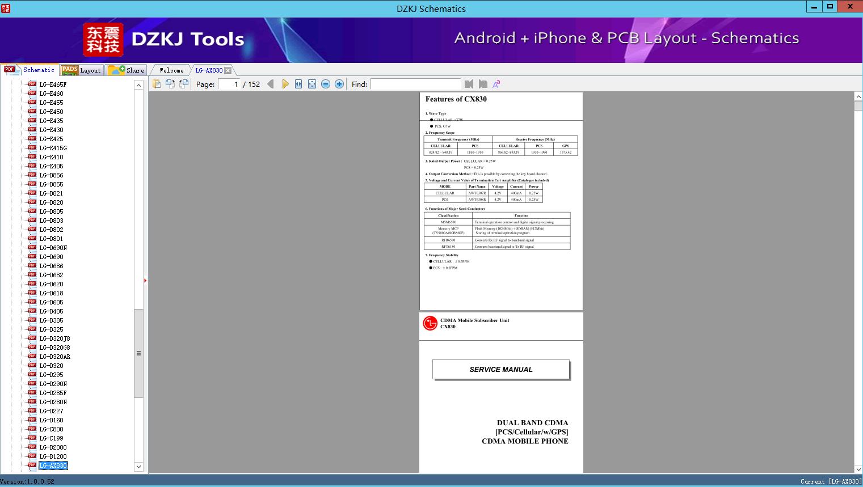Viewport: 863px width, 487px height.
Task: Switch to the Schematic tab
Action: tap(30, 70)
